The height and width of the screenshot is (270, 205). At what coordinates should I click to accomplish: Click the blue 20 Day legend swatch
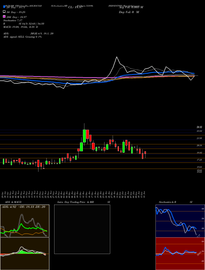coord(4,7)
